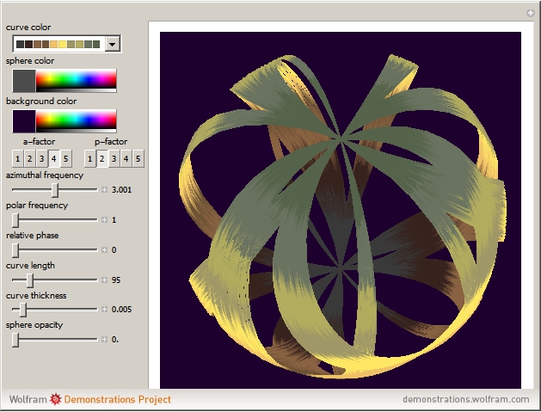Viewport: 541px width, 412px height.
Task: Set p-factor to 5
Action: click(x=138, y=159)
